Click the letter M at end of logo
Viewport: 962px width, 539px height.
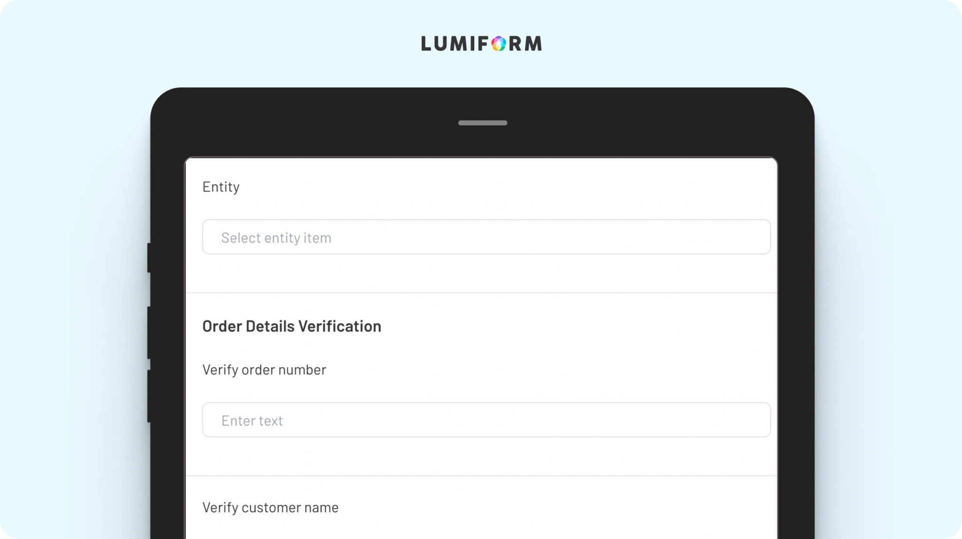[533, 44]
